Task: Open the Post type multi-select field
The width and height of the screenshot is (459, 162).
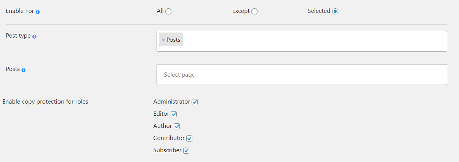Action: click(312, 41)
